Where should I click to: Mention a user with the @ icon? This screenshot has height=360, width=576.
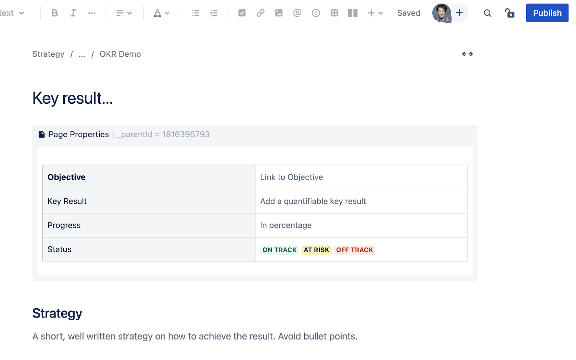click(297, 13)
